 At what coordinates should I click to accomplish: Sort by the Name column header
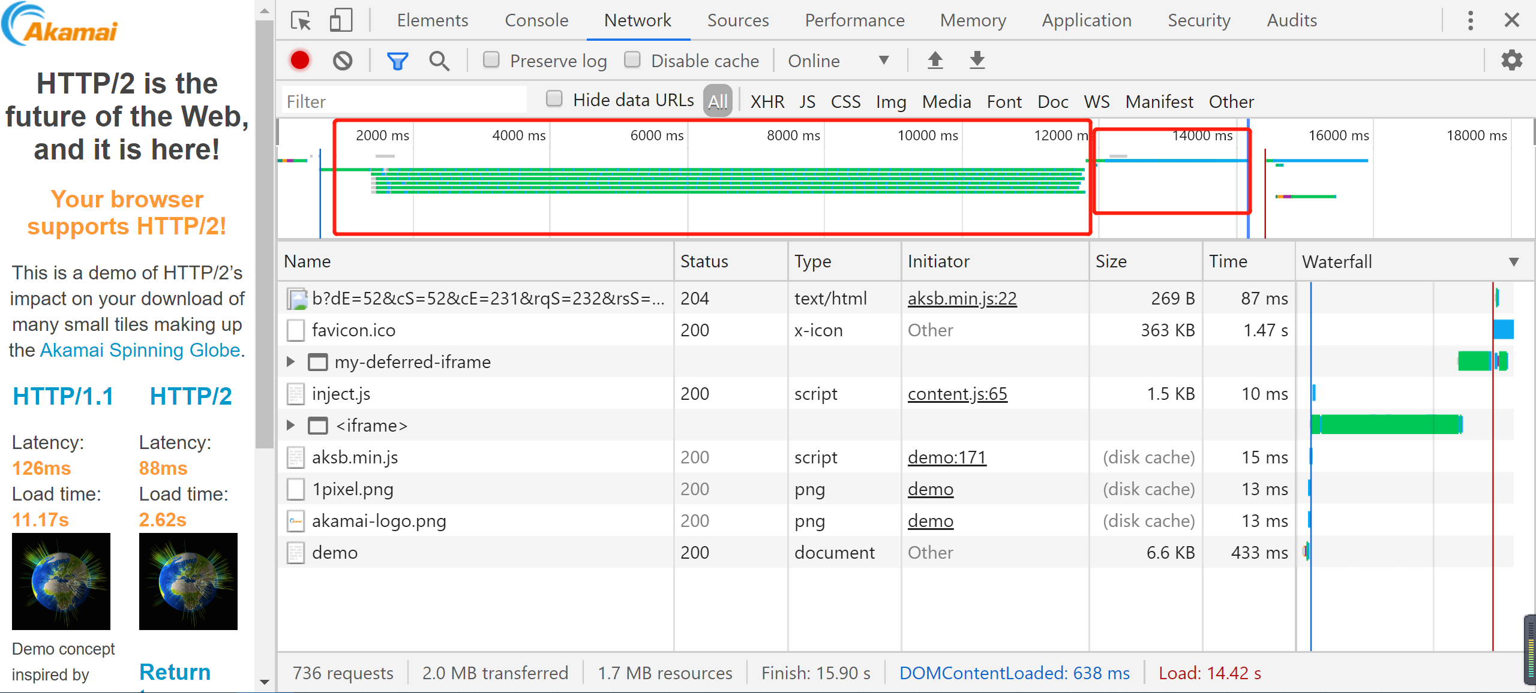coord(476,261)
